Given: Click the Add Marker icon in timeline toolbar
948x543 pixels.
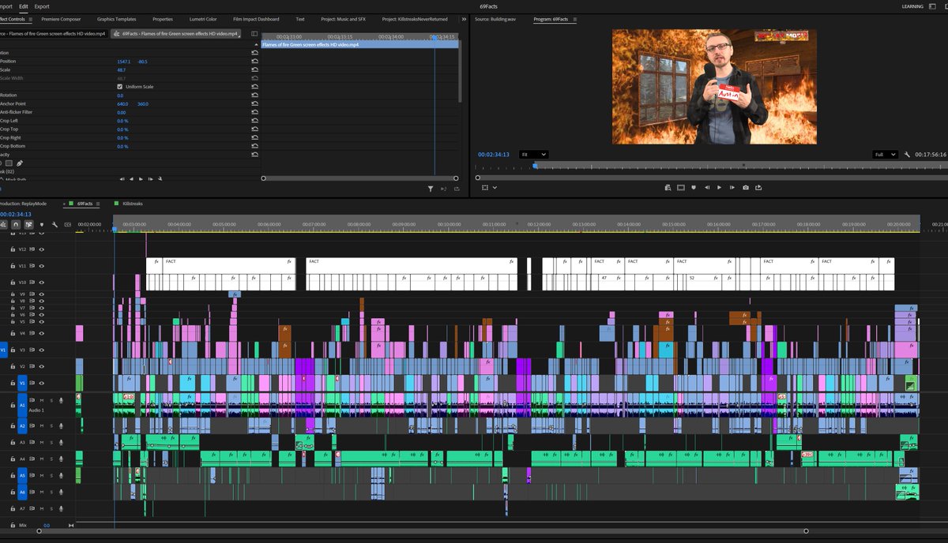Looking at the screenshot, I should click(42, 224).
